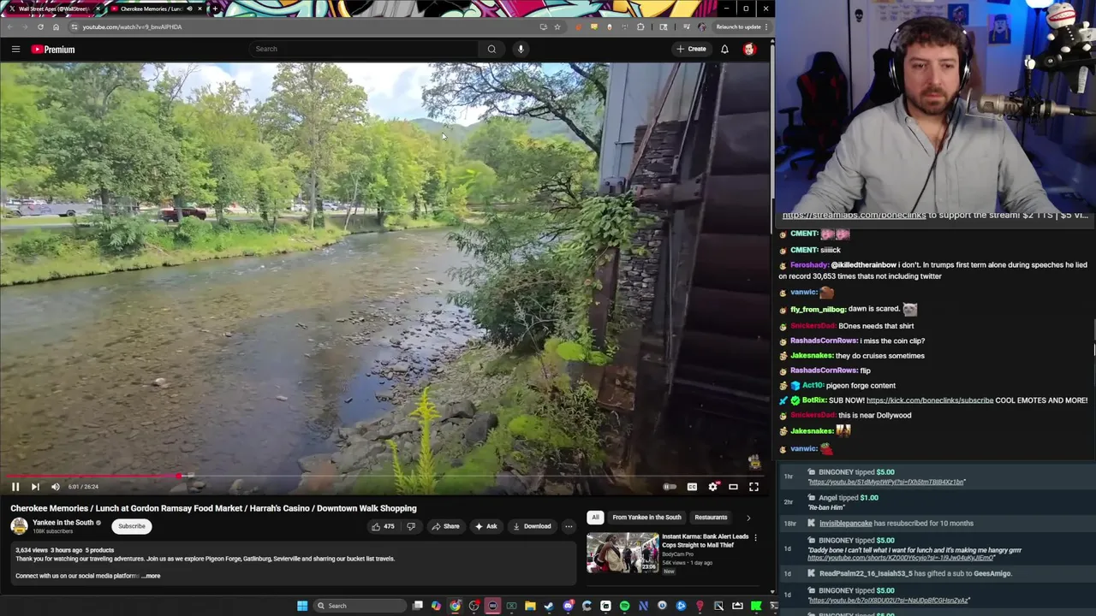Open options for Instant Karma video

[755, 538]
